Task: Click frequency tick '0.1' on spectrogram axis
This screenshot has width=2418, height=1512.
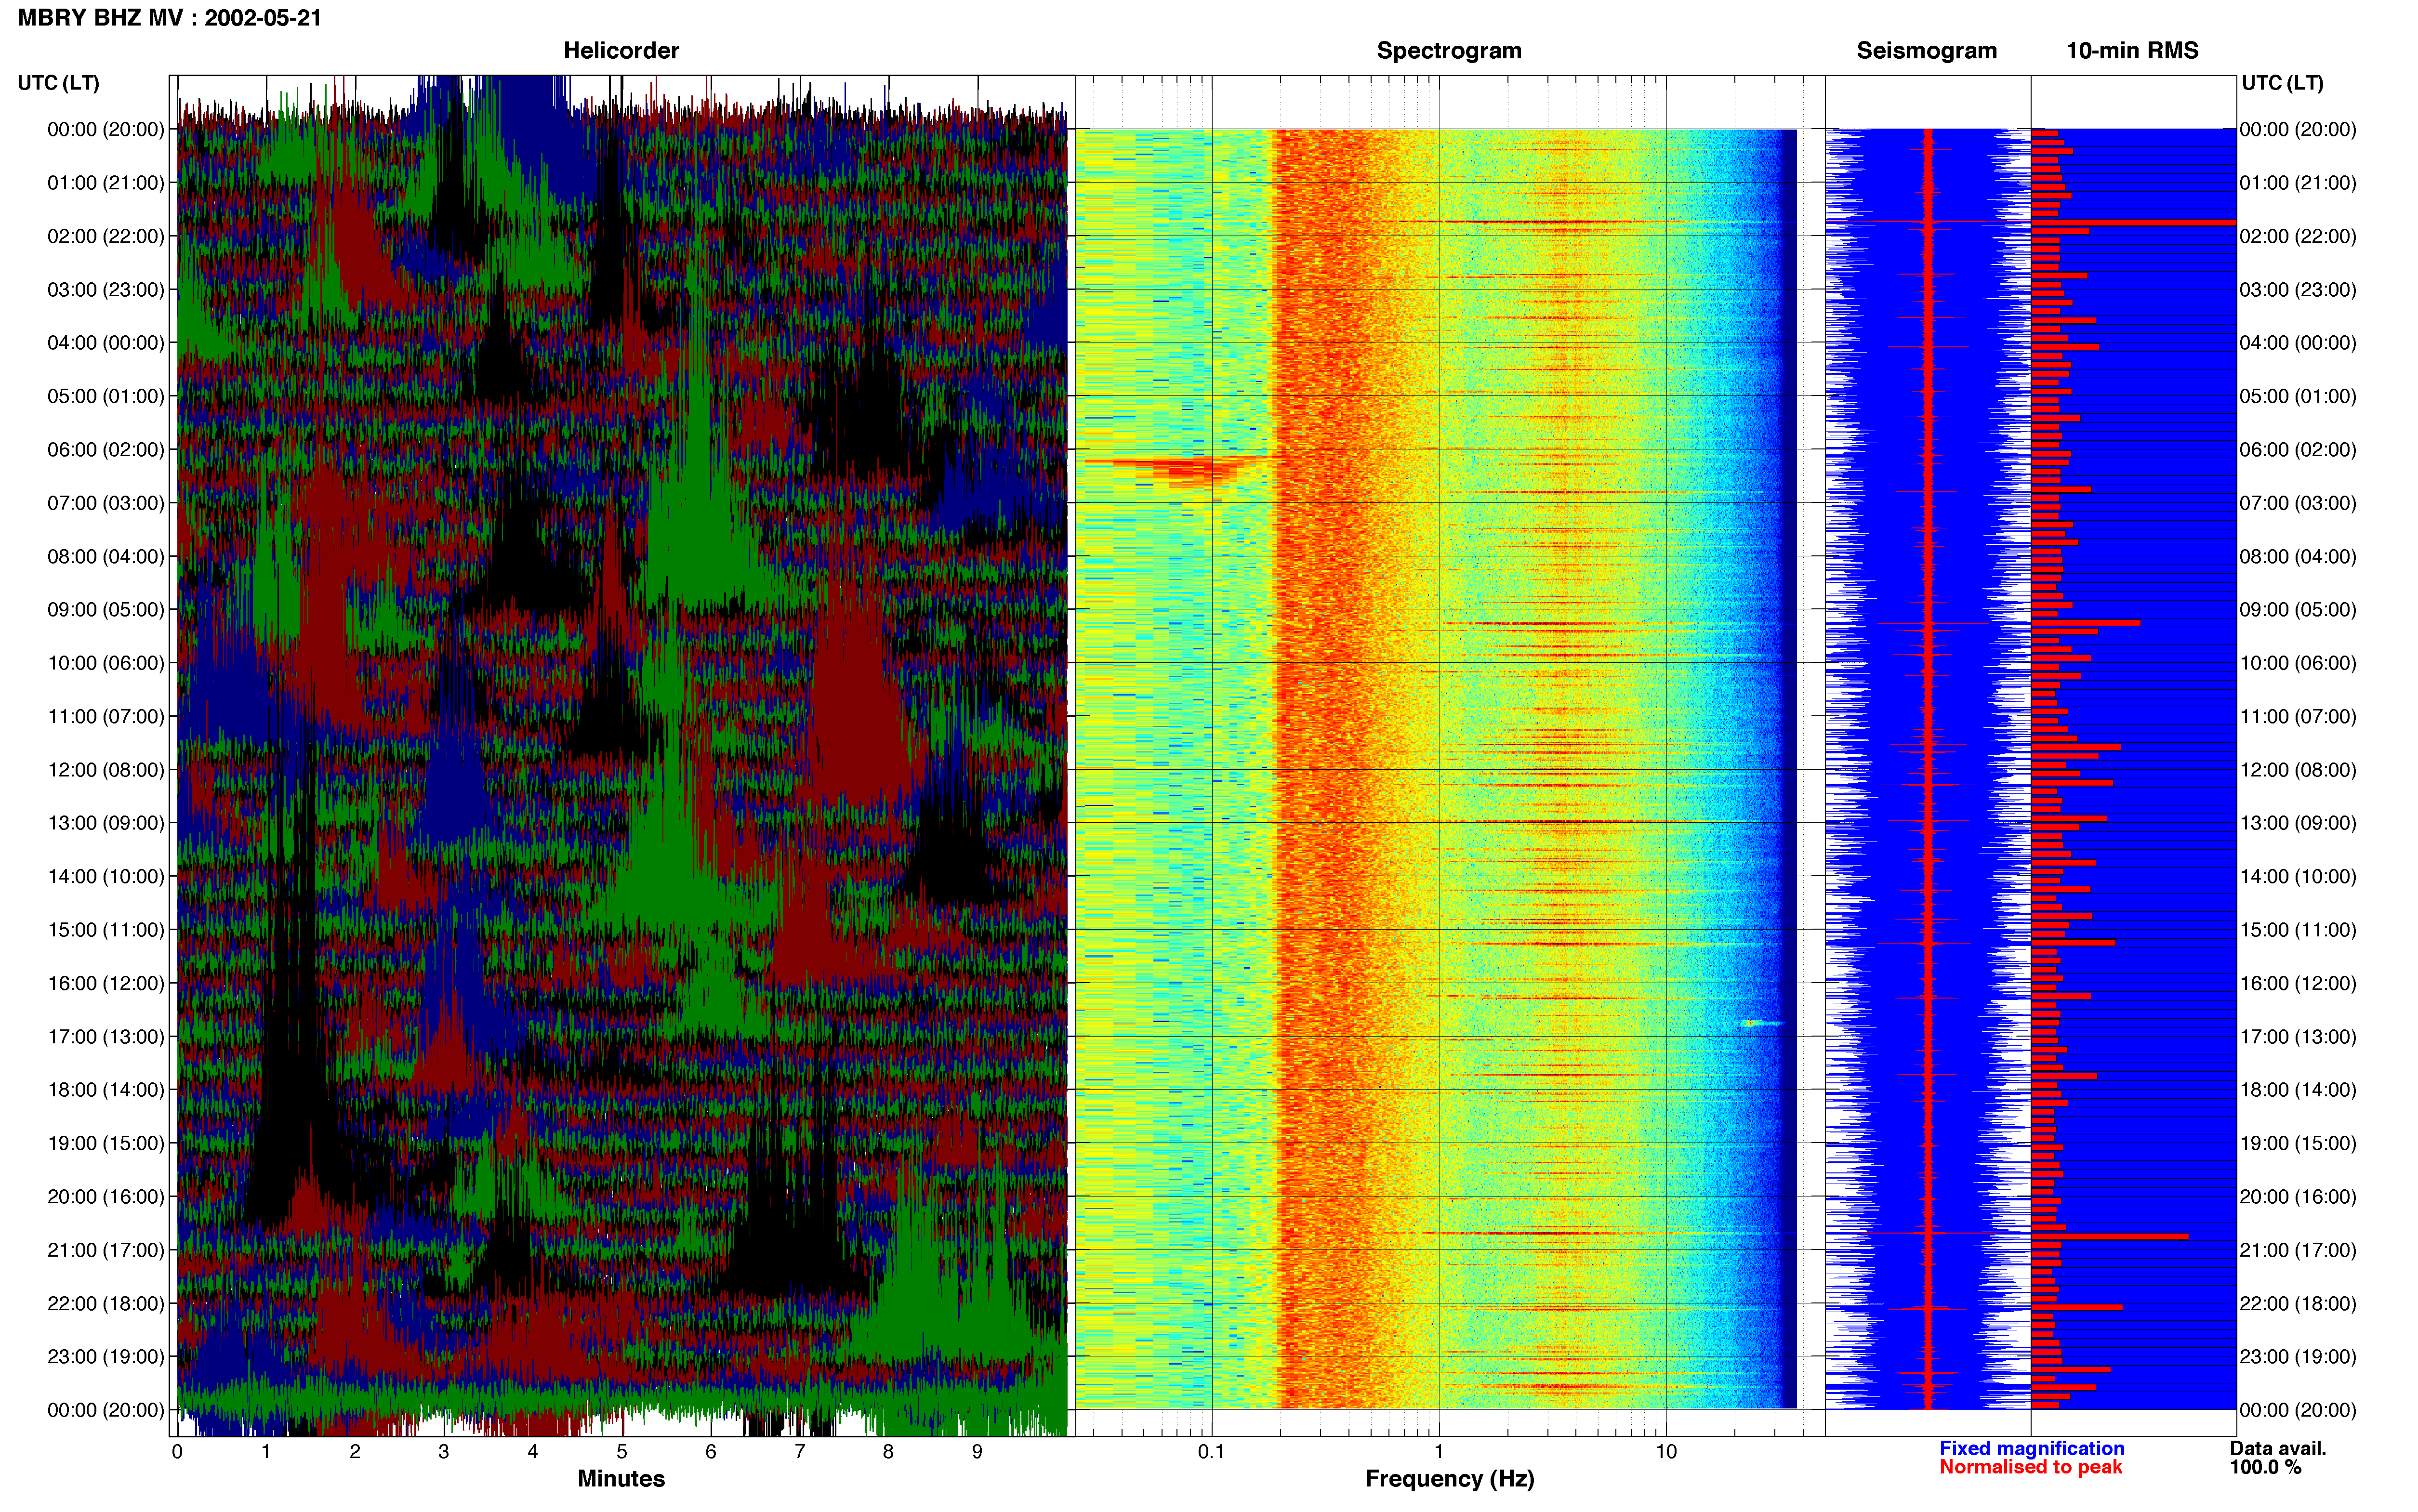Action: click(1211, 1452)
